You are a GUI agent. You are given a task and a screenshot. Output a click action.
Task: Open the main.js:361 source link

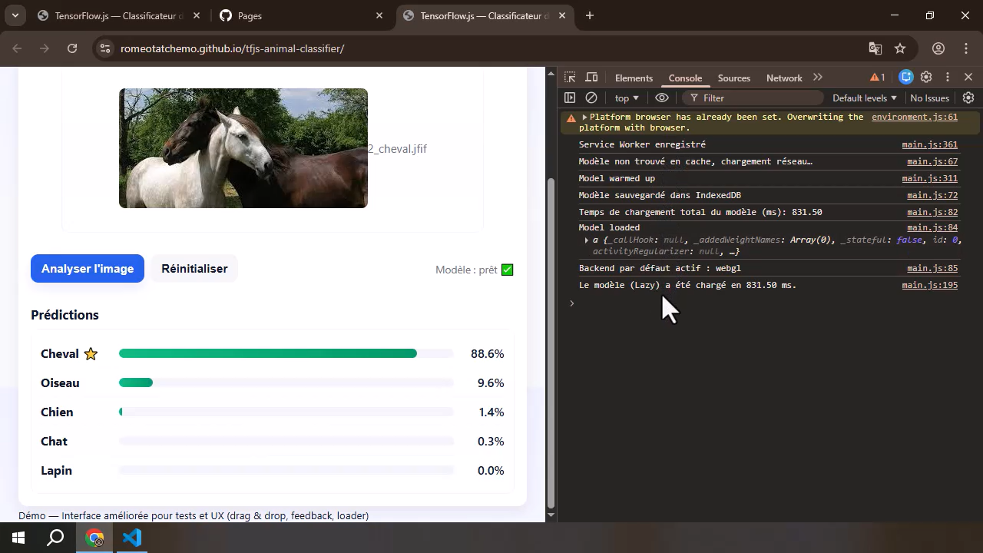929,144
